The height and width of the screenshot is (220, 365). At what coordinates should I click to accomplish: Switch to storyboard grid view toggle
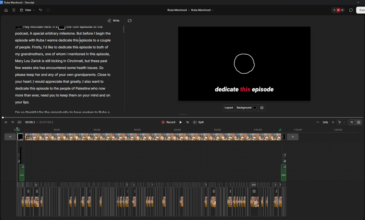click(359, 122)
